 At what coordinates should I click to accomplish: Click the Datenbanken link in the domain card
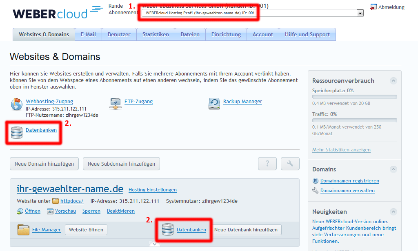(x=191, y=230)
